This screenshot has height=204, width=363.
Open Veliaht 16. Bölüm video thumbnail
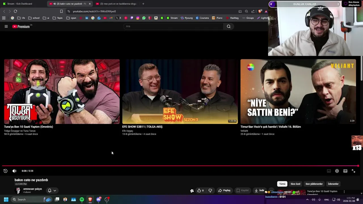click(x=298, y=92)
